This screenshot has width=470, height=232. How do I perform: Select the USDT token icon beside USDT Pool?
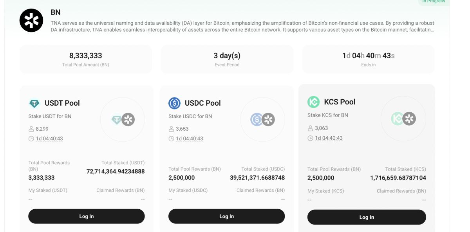point(34,103)
